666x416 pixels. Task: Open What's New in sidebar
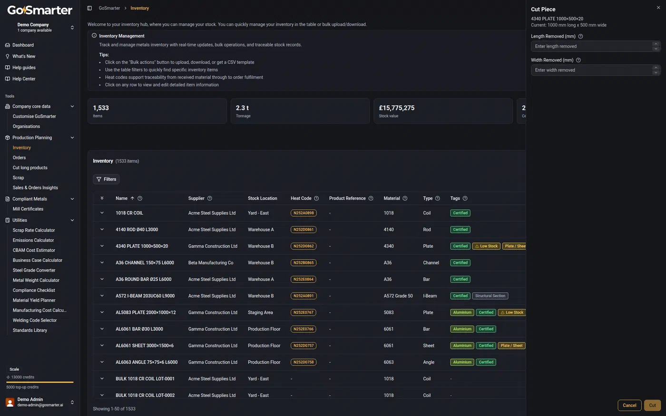[x=24, y=56]
